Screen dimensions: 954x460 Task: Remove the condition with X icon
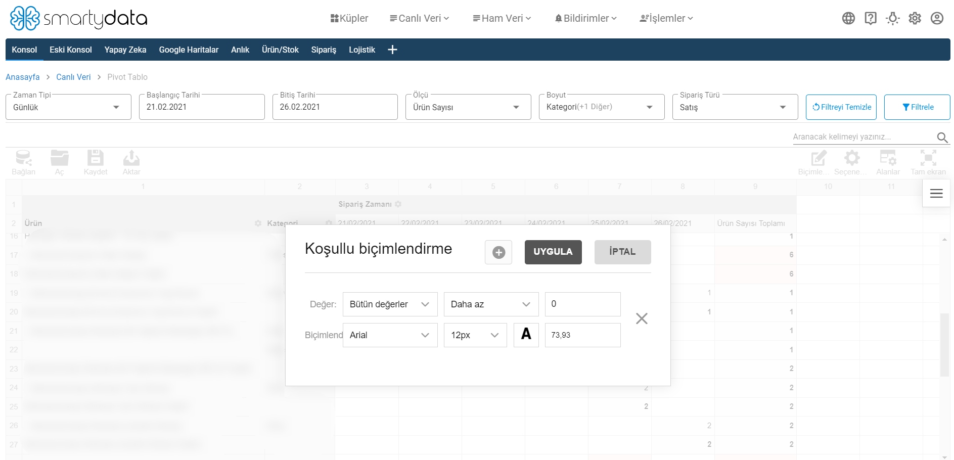(642, 318)
